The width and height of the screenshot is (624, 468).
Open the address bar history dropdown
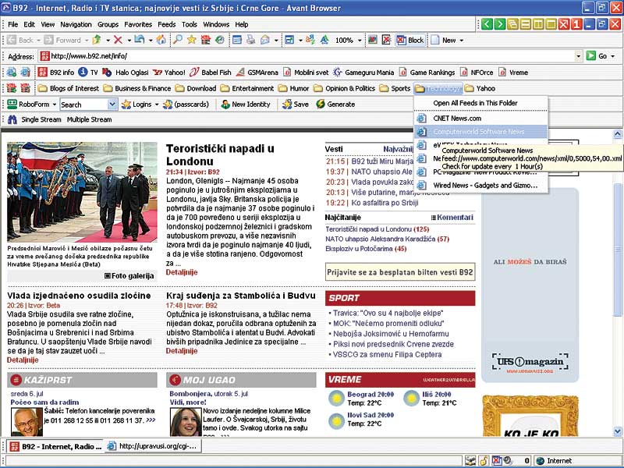point(578,56)
